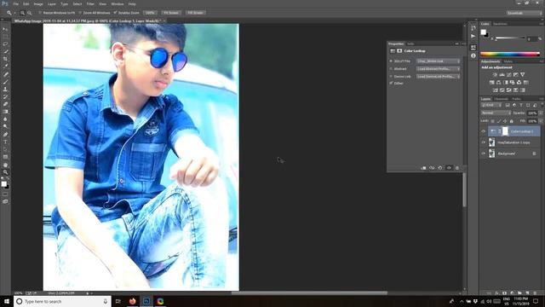The height and width of the screenshot is (307, 545).
Task: Select the Clone Stamp tool
Action: [5, 89]
